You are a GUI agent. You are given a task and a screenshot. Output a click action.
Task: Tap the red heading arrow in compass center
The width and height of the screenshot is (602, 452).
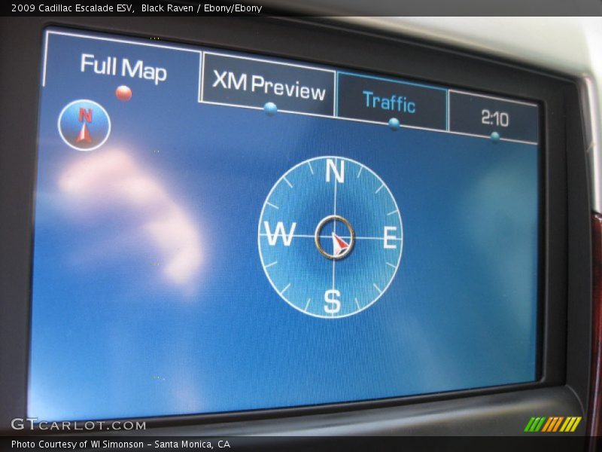[x=340, y=243]
